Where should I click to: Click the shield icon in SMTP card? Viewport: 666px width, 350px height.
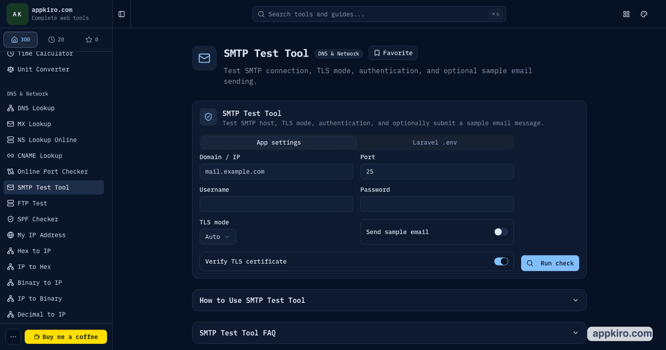(x=208, y=117)
